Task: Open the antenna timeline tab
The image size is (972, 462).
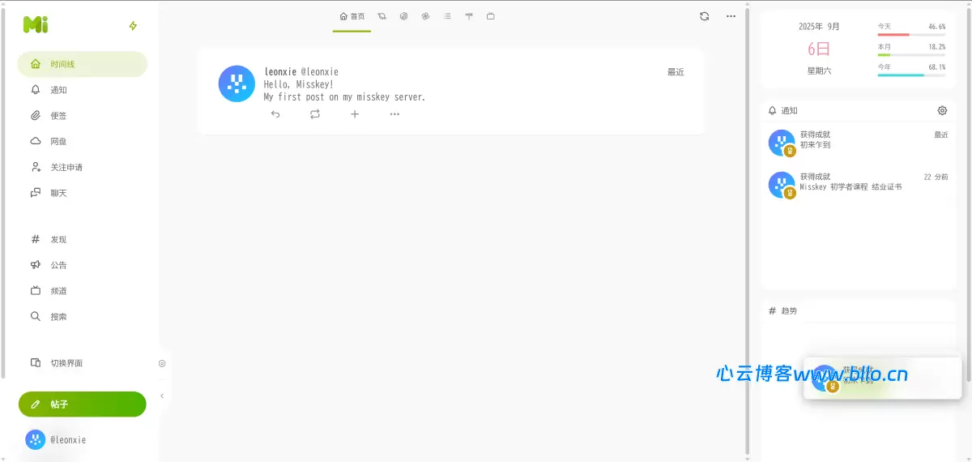Action: click(x=469, y=16)
